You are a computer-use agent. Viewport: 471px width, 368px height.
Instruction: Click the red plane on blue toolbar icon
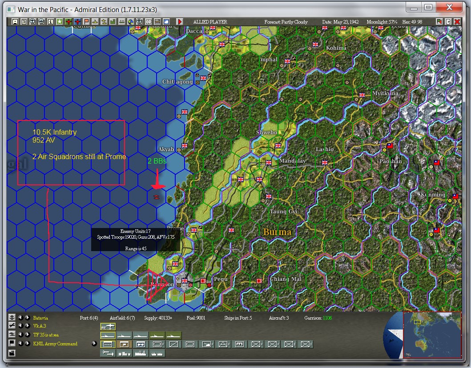tap(77, 22)
